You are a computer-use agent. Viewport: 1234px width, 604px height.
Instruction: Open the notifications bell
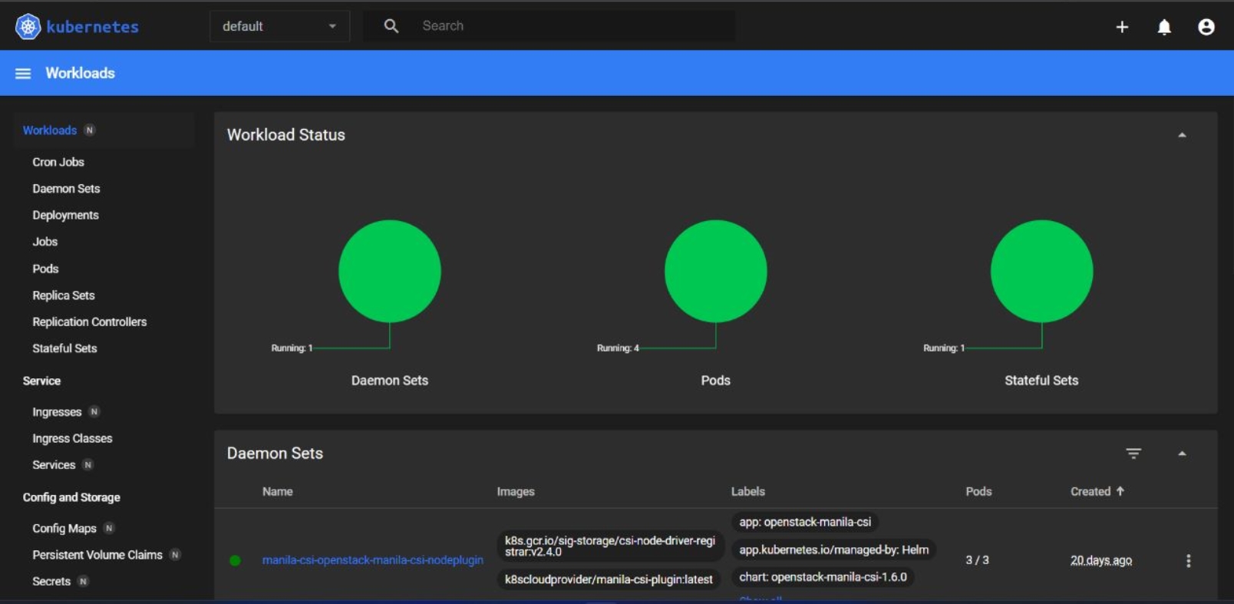[1164, 27]
